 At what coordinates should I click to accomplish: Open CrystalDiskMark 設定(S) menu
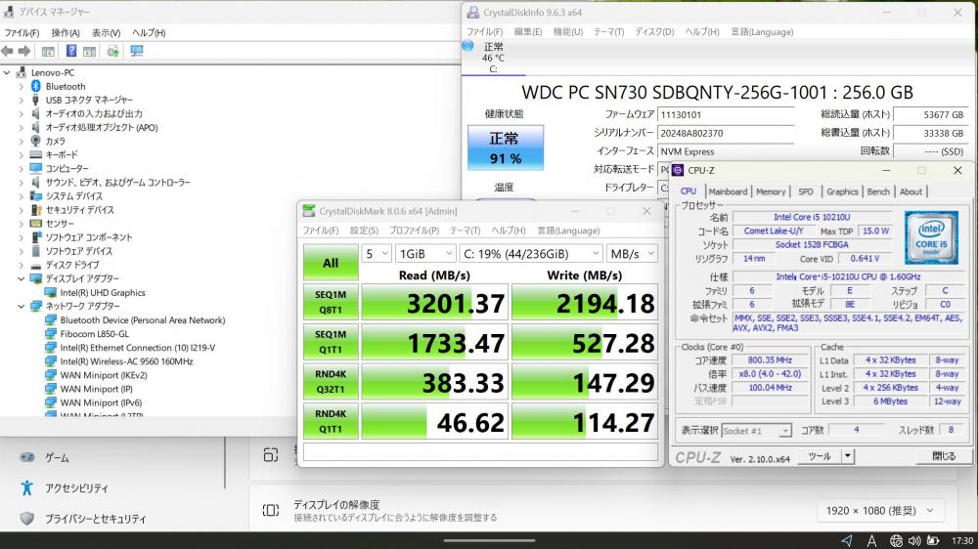(x=364, y=231)
